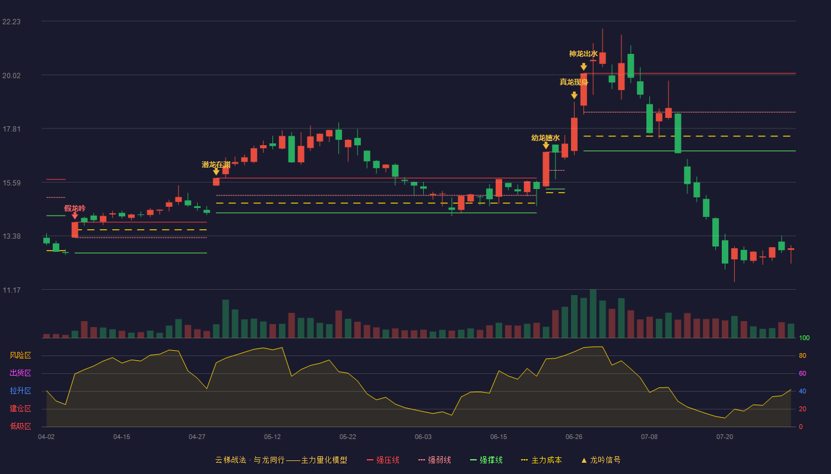831x474 pixels.
Task: Click the 22.23 price axis label
Action: point(11,21)
